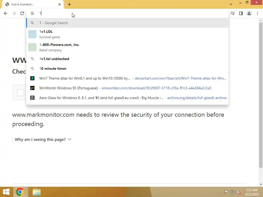This screenshot has height=197, width=263.
Task: Click the network tray icon
Action: [233, 192]
